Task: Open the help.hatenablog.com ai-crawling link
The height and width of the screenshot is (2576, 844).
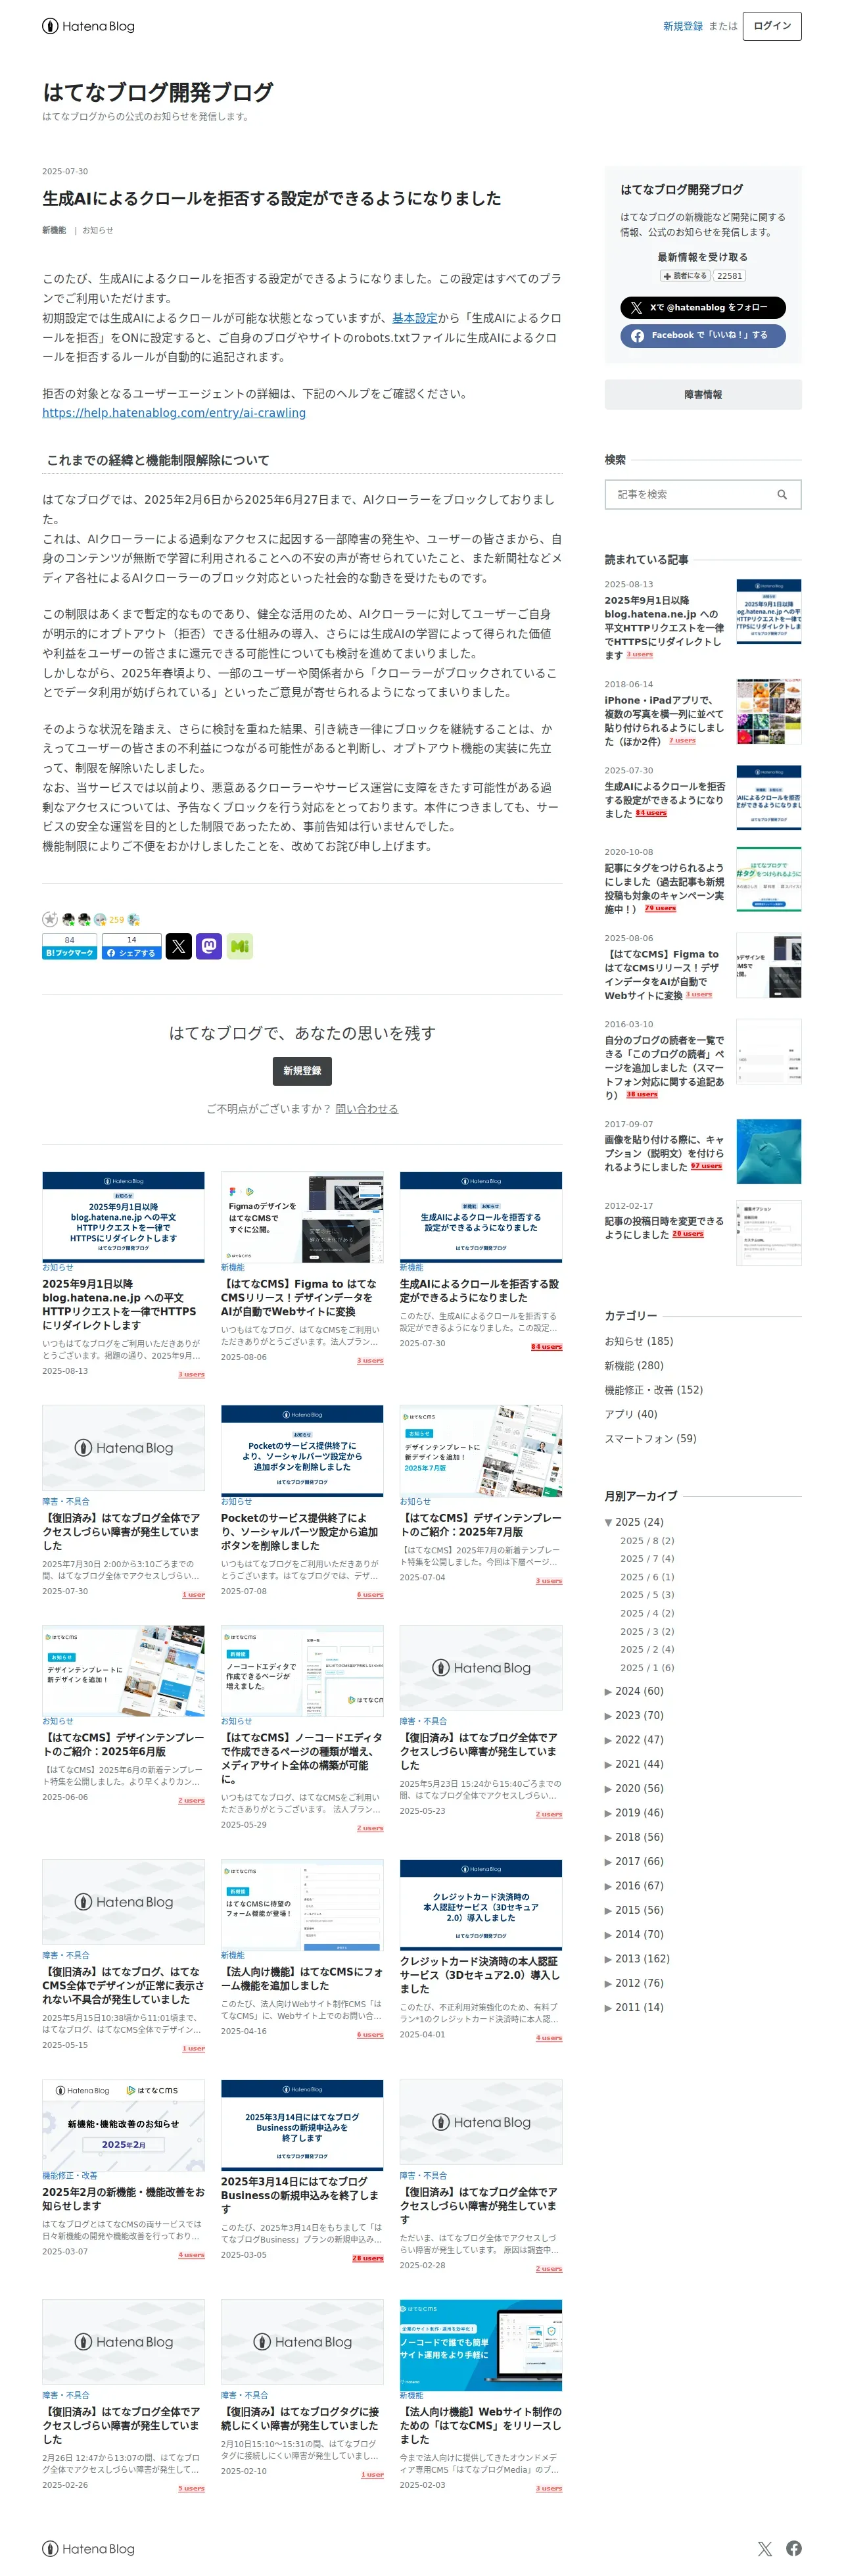Action: [174, 413]
